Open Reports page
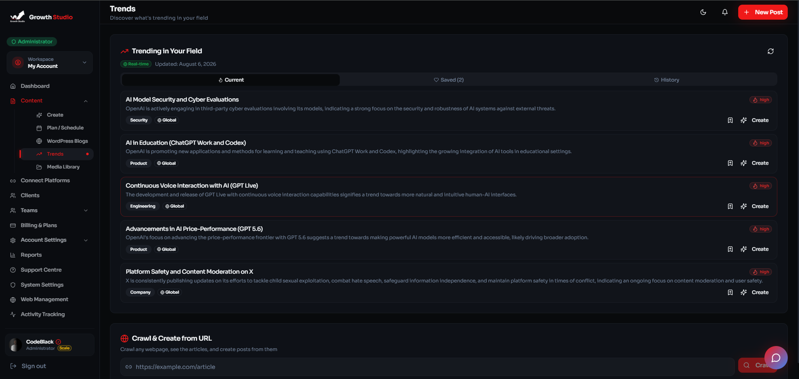Screen dimensions: 799x379 [31, 255]
